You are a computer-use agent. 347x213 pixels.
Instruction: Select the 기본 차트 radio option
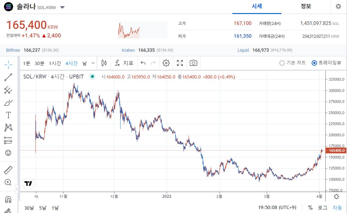click(292, 63)
